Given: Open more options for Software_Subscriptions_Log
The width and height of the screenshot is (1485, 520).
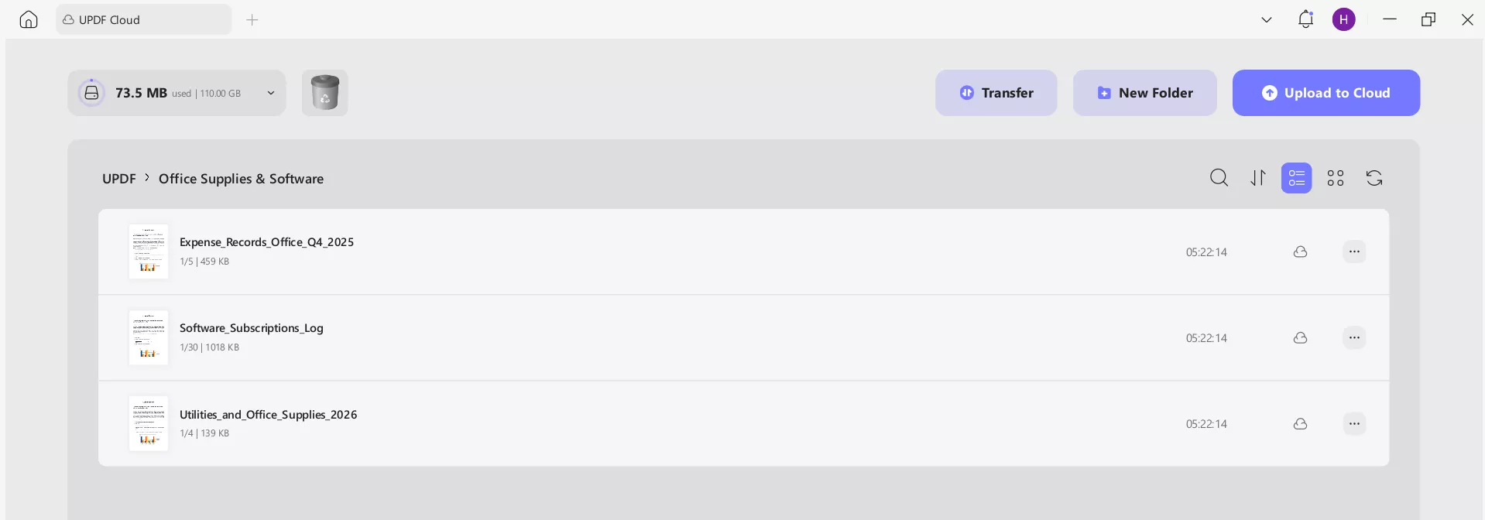Looking at the screenshot, I should 1353,338.
